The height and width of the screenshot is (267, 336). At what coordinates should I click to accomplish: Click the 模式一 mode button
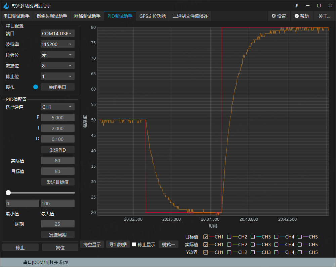(168, 244)
